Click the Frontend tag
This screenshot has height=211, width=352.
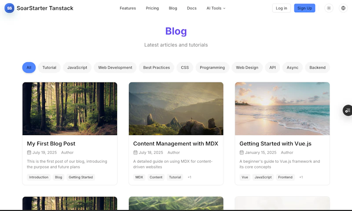point(285,177)
